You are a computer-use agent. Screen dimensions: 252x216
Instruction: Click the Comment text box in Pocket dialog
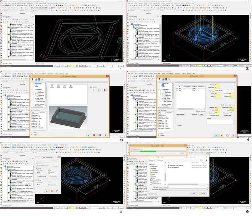point(220,122)
